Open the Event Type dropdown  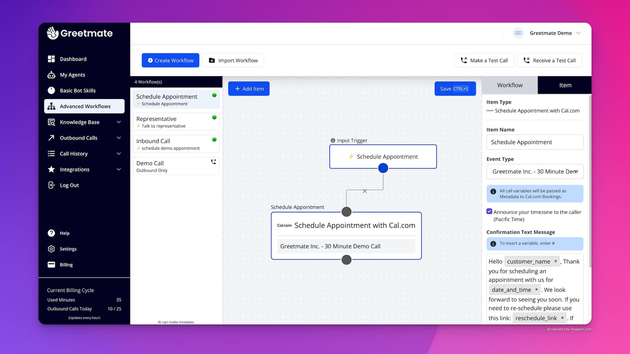535,171
